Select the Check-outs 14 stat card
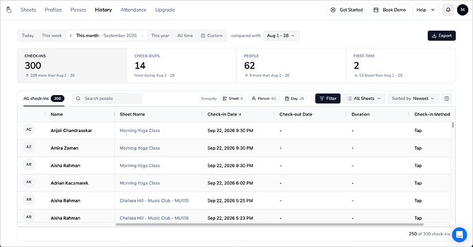The image size is (473, 247). tap(182, 66)
